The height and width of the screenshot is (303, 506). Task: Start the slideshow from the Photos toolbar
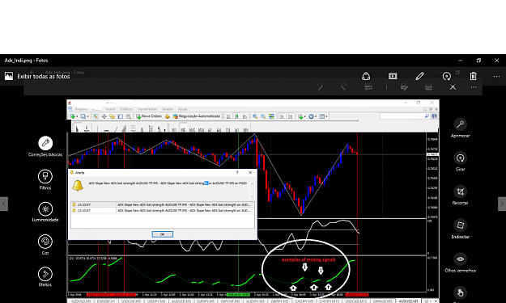[x=393, y=76]
